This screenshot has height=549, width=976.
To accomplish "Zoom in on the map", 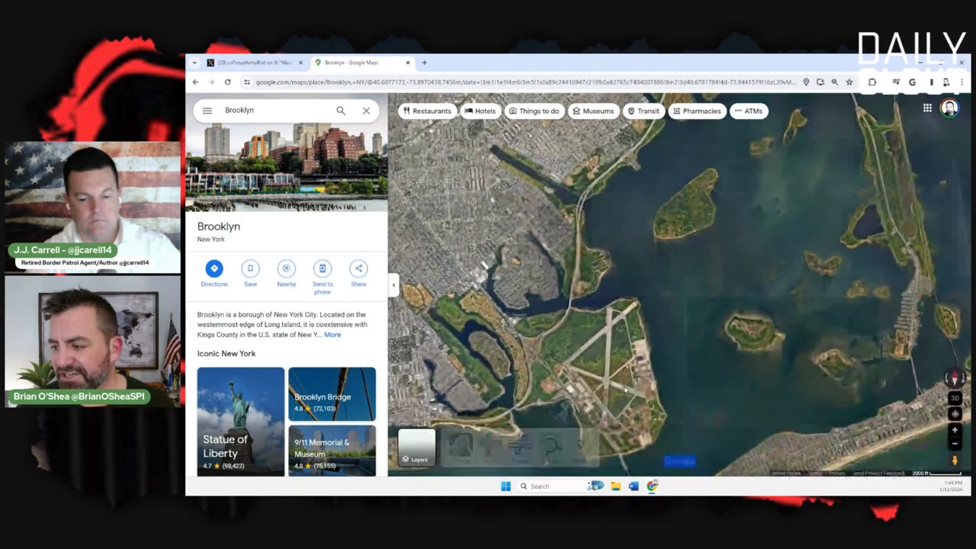I will [x=955, y=430].
